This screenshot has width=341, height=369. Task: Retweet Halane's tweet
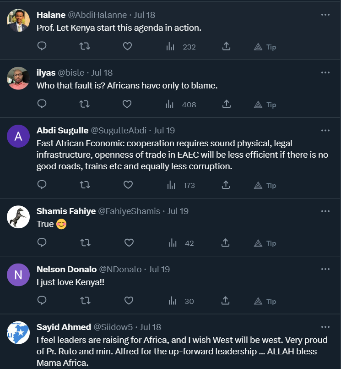(84, 46)
